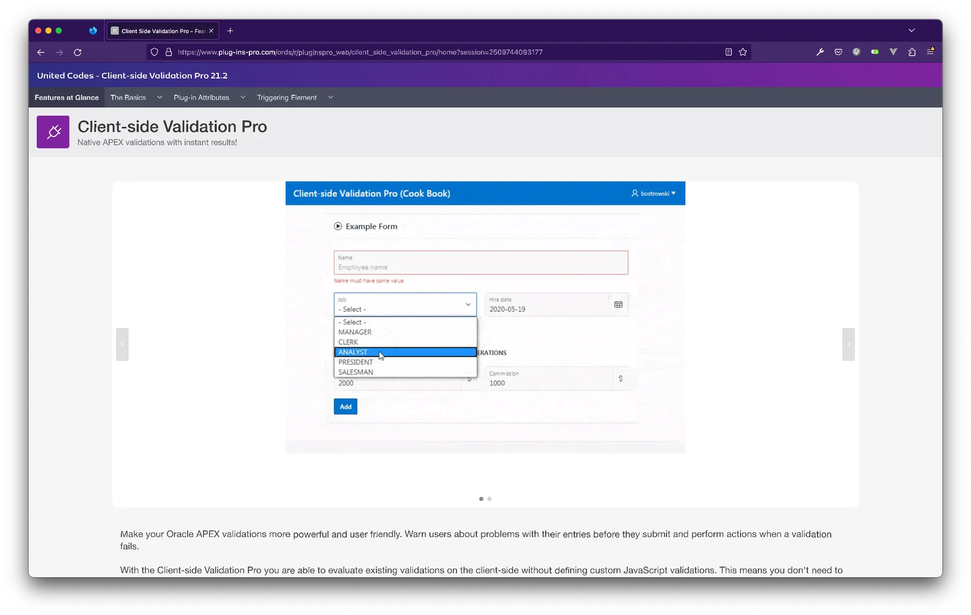The width and height of the screenshot is (971, 615).
Task: Open the Firefox hamburger menu
Action: (x=930, y=52)
